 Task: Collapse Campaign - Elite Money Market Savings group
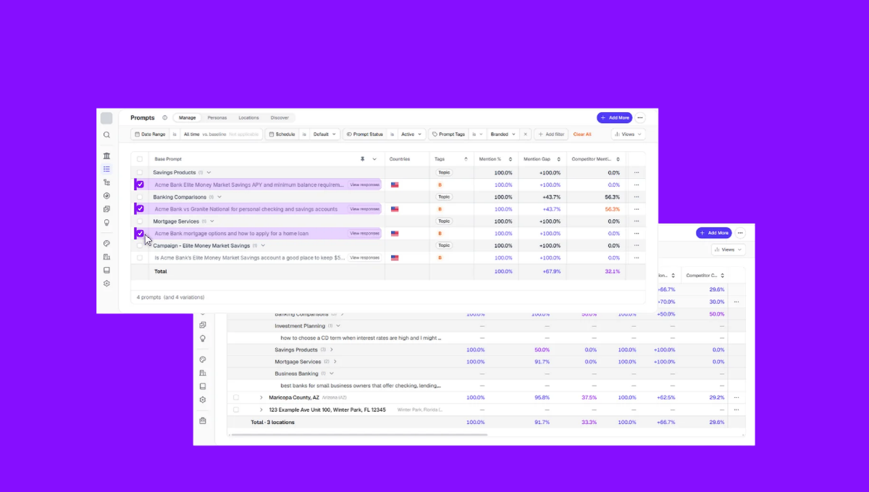click(x=264, y=245)
